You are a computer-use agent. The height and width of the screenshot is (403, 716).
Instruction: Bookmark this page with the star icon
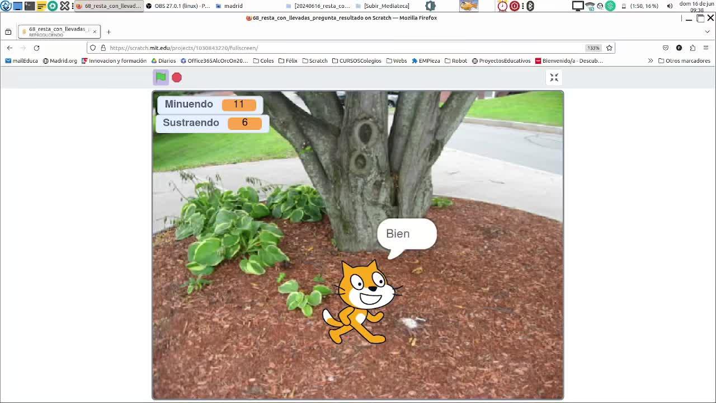pos(609,48)
